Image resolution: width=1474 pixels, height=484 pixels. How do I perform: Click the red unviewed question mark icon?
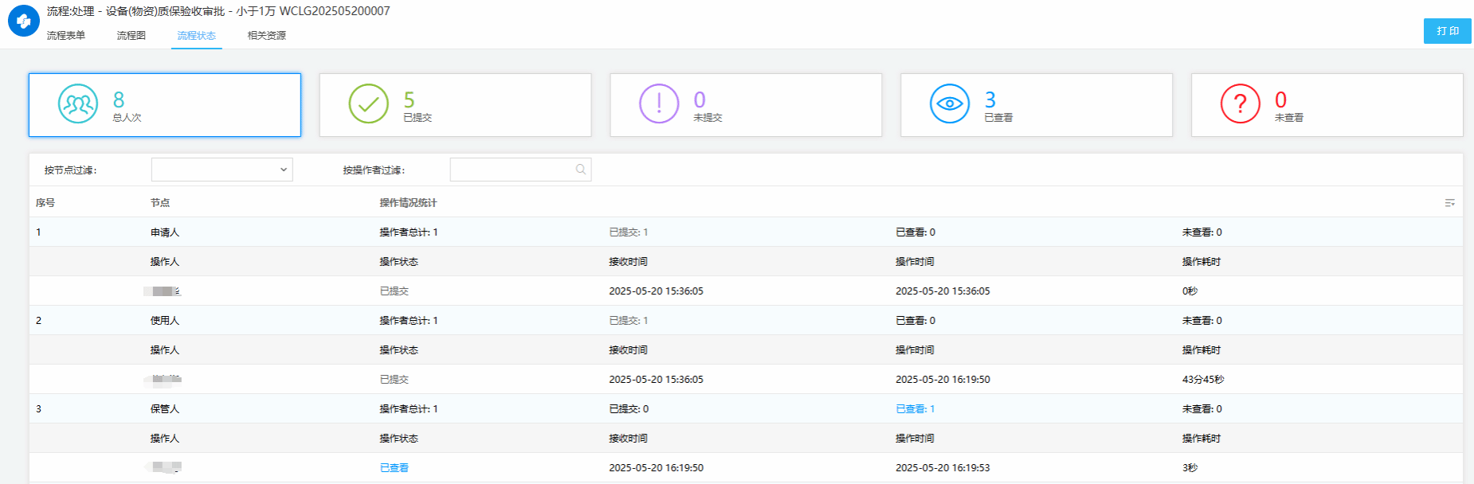pos(1240,104)
